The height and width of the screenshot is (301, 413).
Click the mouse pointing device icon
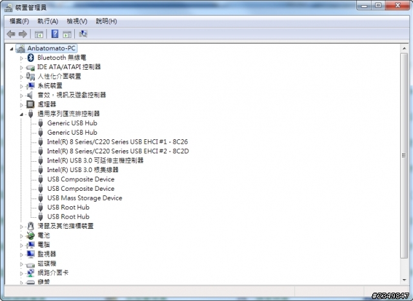[30, 226]
